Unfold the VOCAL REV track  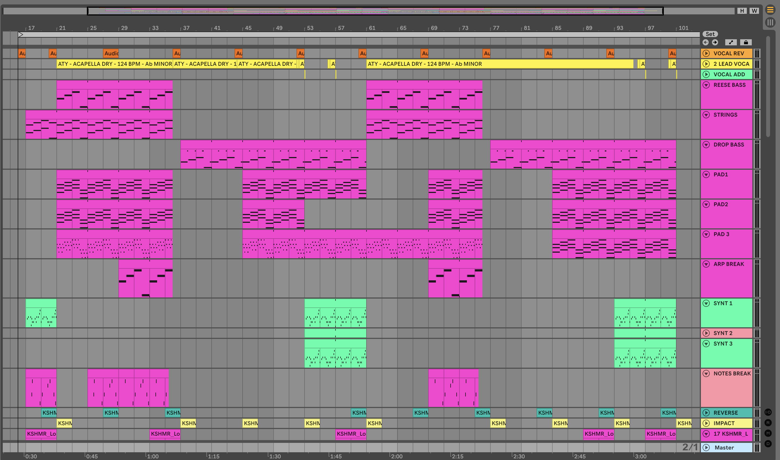(x=706, y=53)
